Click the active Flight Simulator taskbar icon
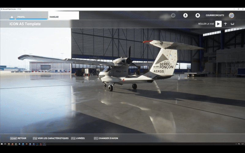This screenshot has width=245, height=153. [x=44, y=144]
